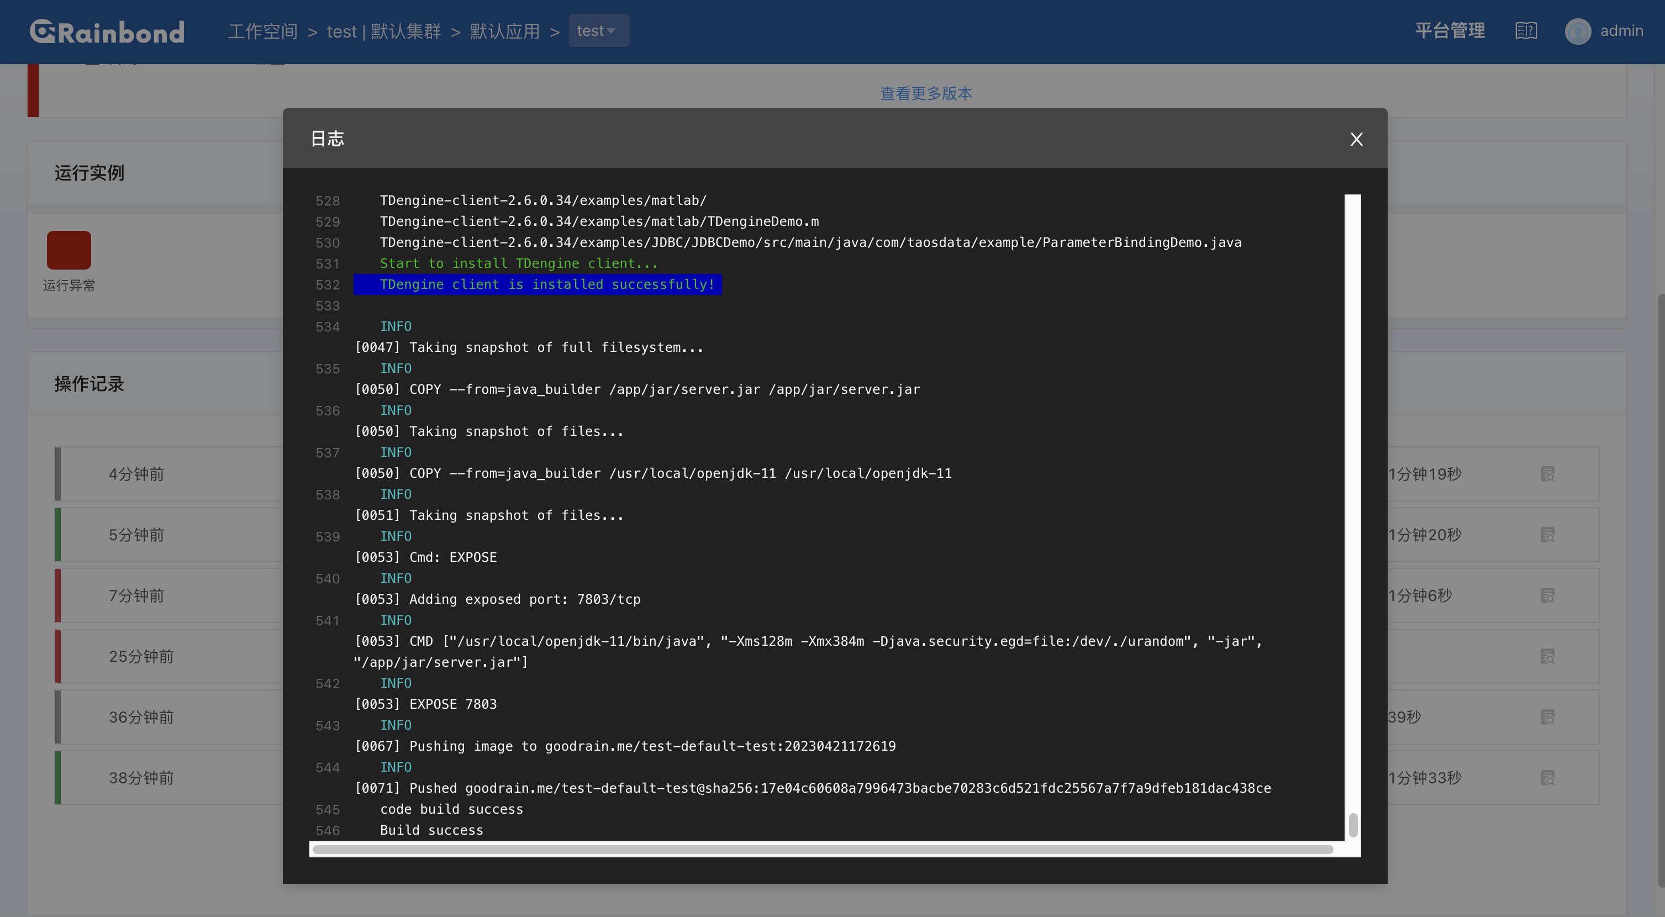Open build log icon for 38分钟前 record
This screenshot has width=1665, height=917.
[x=1548, y=777]
